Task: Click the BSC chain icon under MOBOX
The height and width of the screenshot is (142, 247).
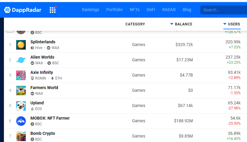Action: [32, 124]
